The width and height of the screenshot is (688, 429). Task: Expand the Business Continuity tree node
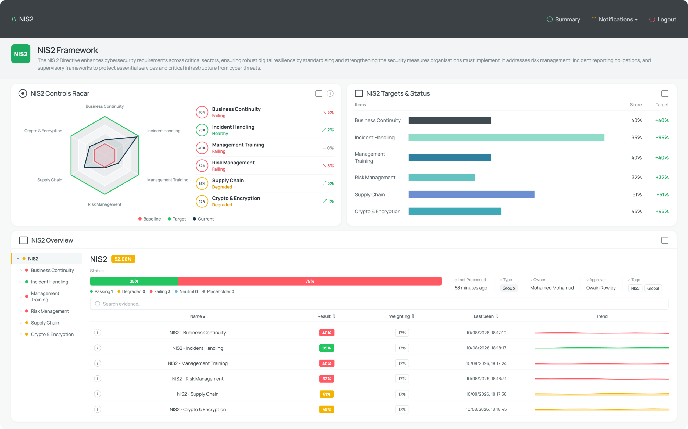point(21,271)
